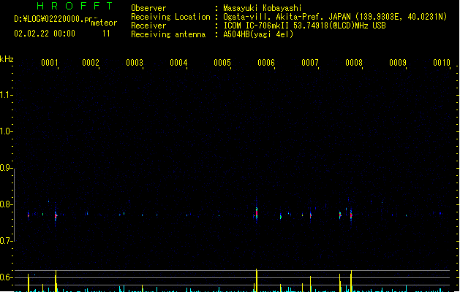Image resolution: width=460 pixels, height=292 pixels.
Task: Click the tallest yellow amplitude spike near 0006
Action: tap(257, 280)
